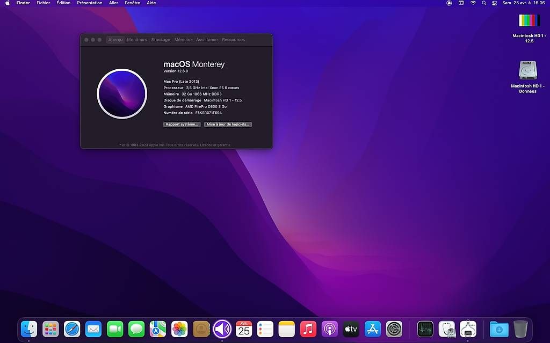Open the Édition menu
The height and width of the screenshot is (343, 550).
tap(63, 3)
